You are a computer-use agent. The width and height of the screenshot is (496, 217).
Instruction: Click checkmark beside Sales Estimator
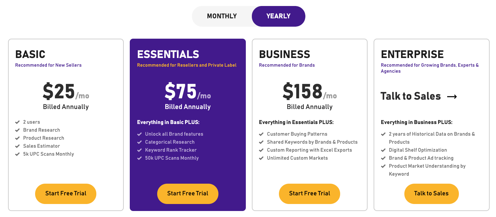pyautogui.click(x=17, y=146)
